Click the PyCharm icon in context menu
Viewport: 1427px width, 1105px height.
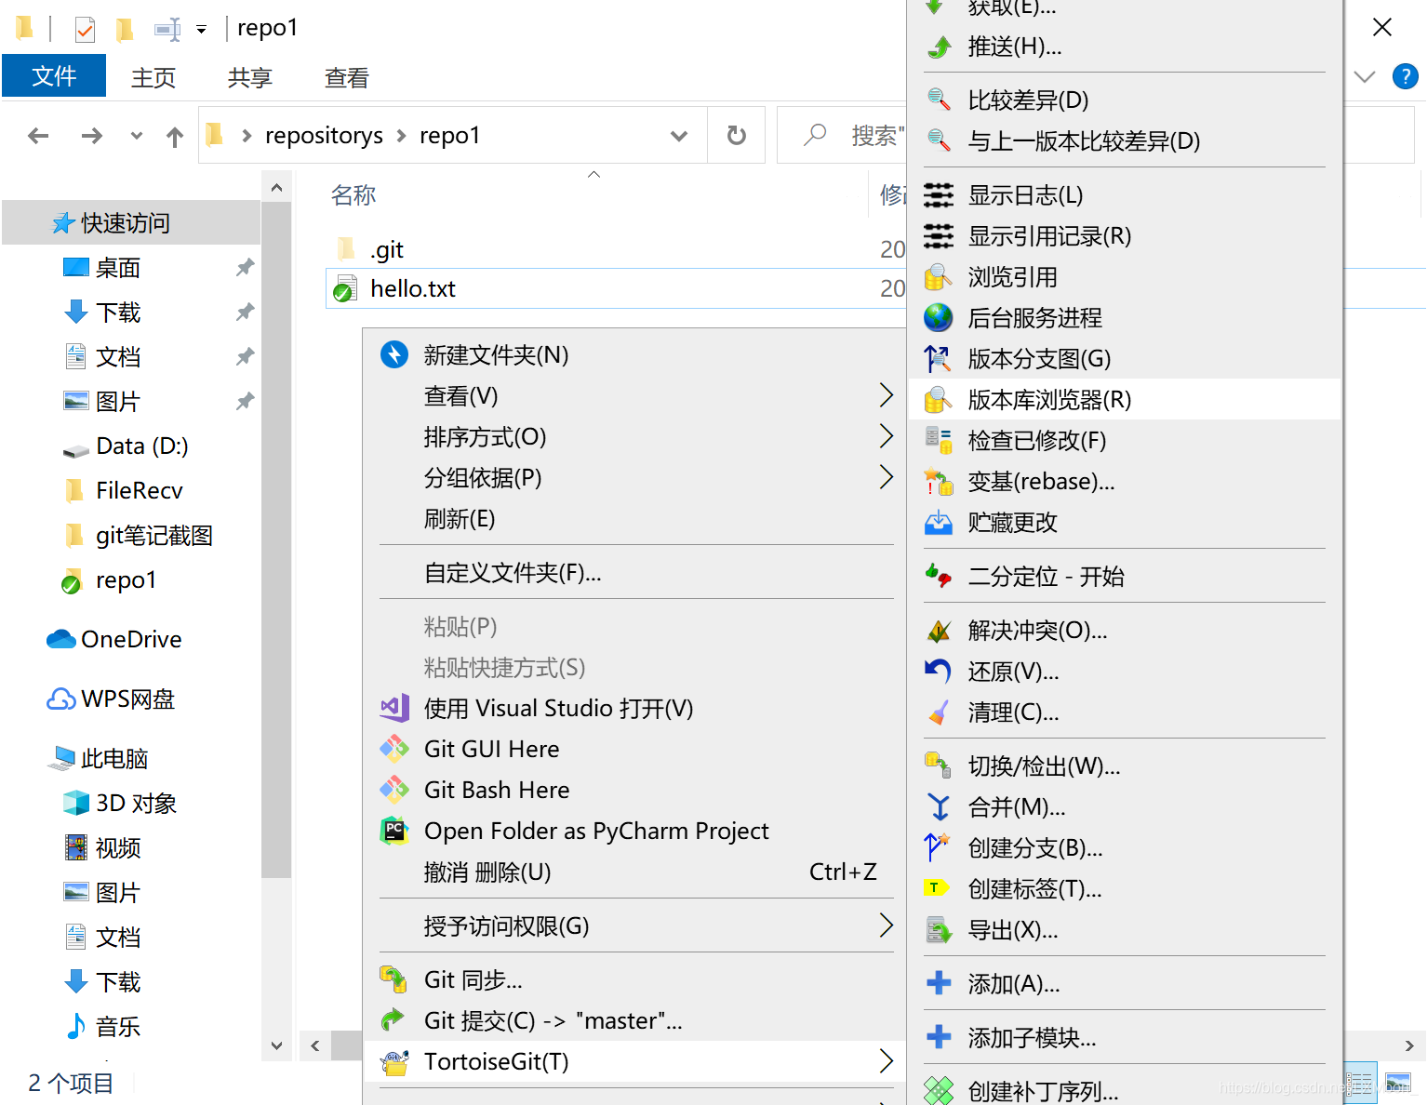[x=394, y=831]
